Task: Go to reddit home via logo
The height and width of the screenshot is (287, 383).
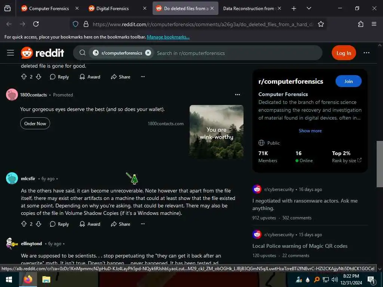Action: tap(43, 53)
